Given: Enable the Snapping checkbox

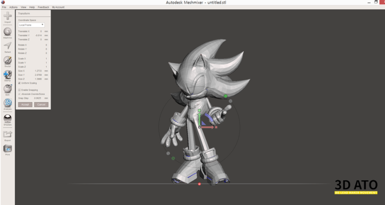Looking at the screenshot, I should coord(19,90).
